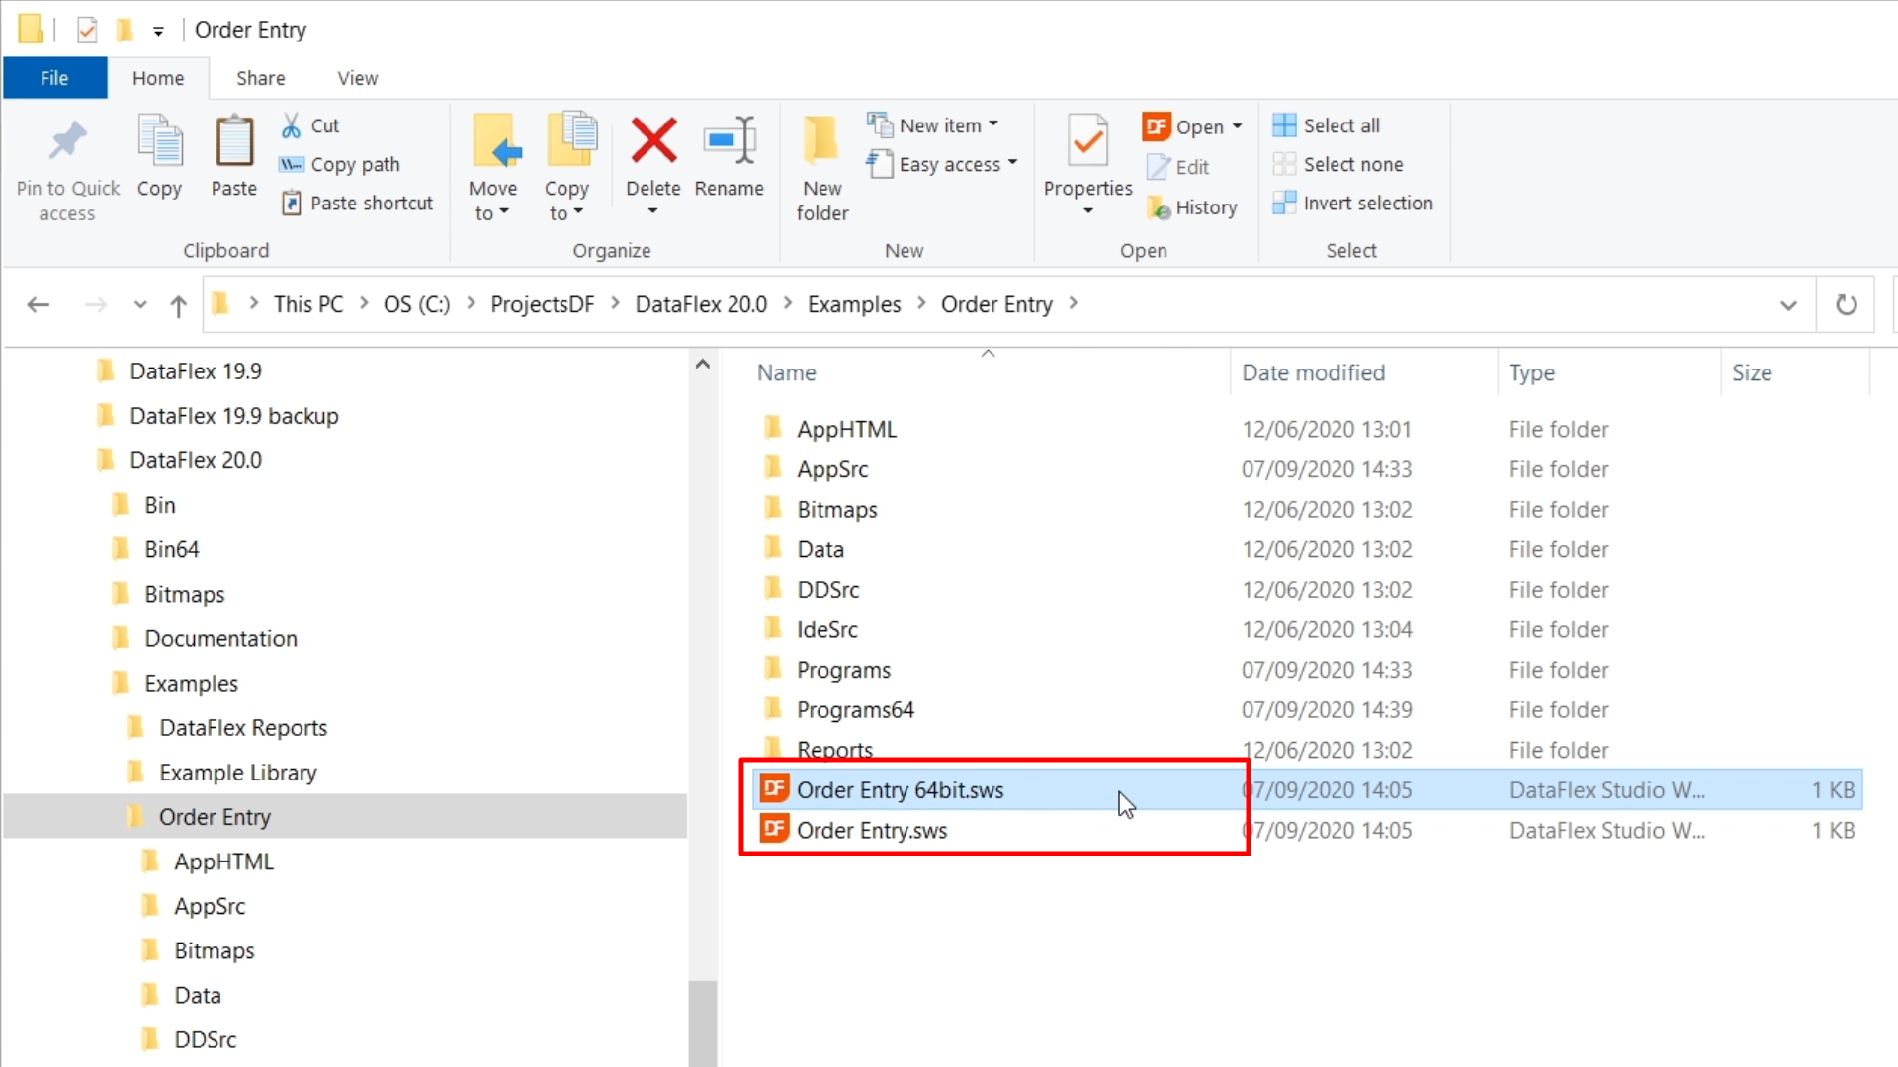Switch to the View ribbon tab

(357, 78)
